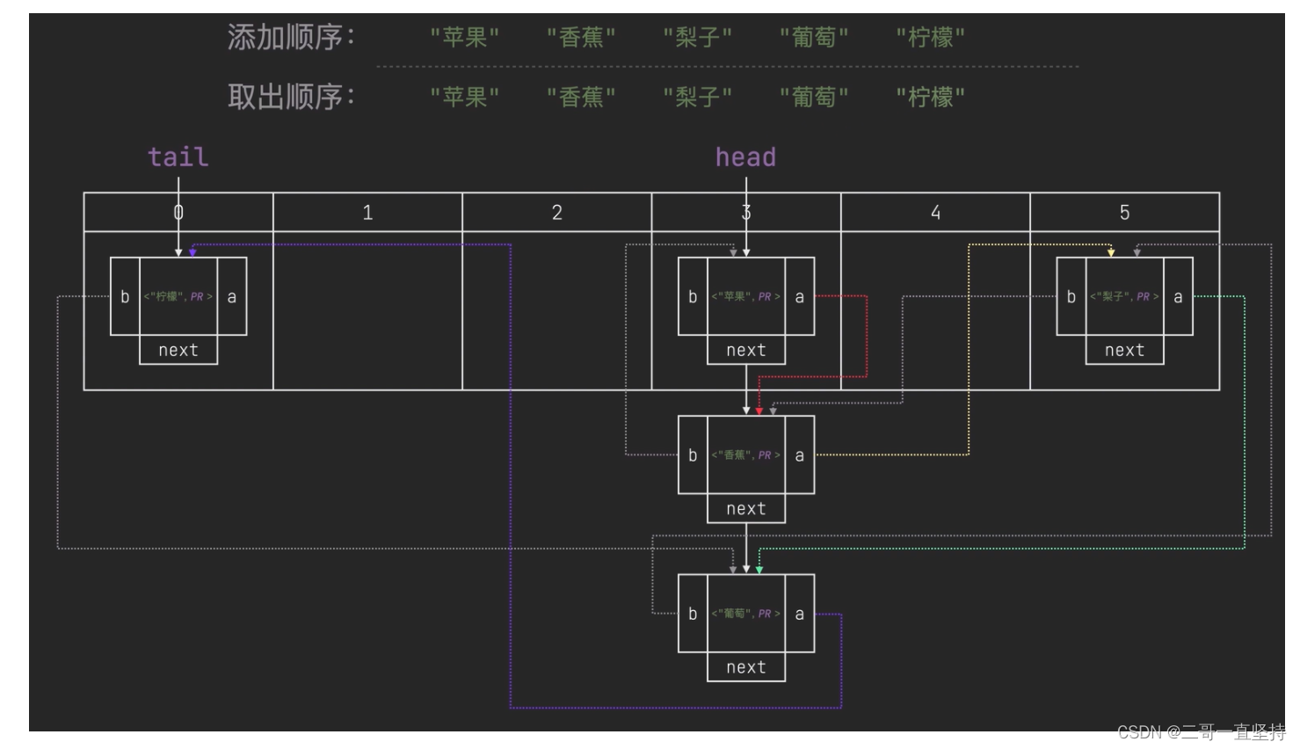
Task: Select "苹果" in the 添加顺序 row
Action: coord(465,38)
